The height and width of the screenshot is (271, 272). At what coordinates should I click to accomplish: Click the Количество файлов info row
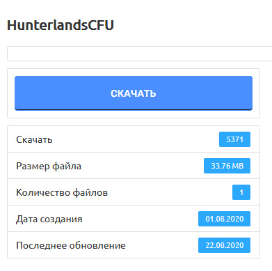(x=134, y=192)
